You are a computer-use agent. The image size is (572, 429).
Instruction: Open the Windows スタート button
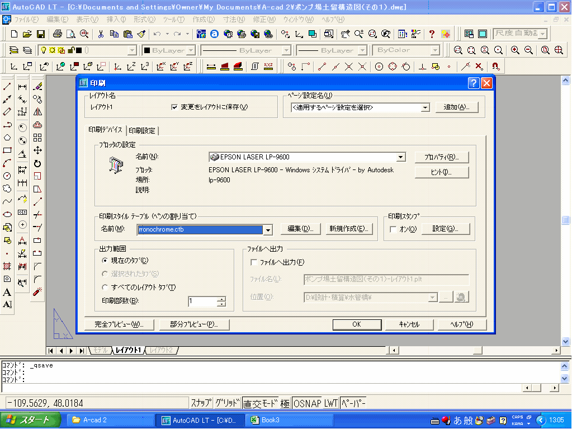pyautogui.click(x=30, y=420)
